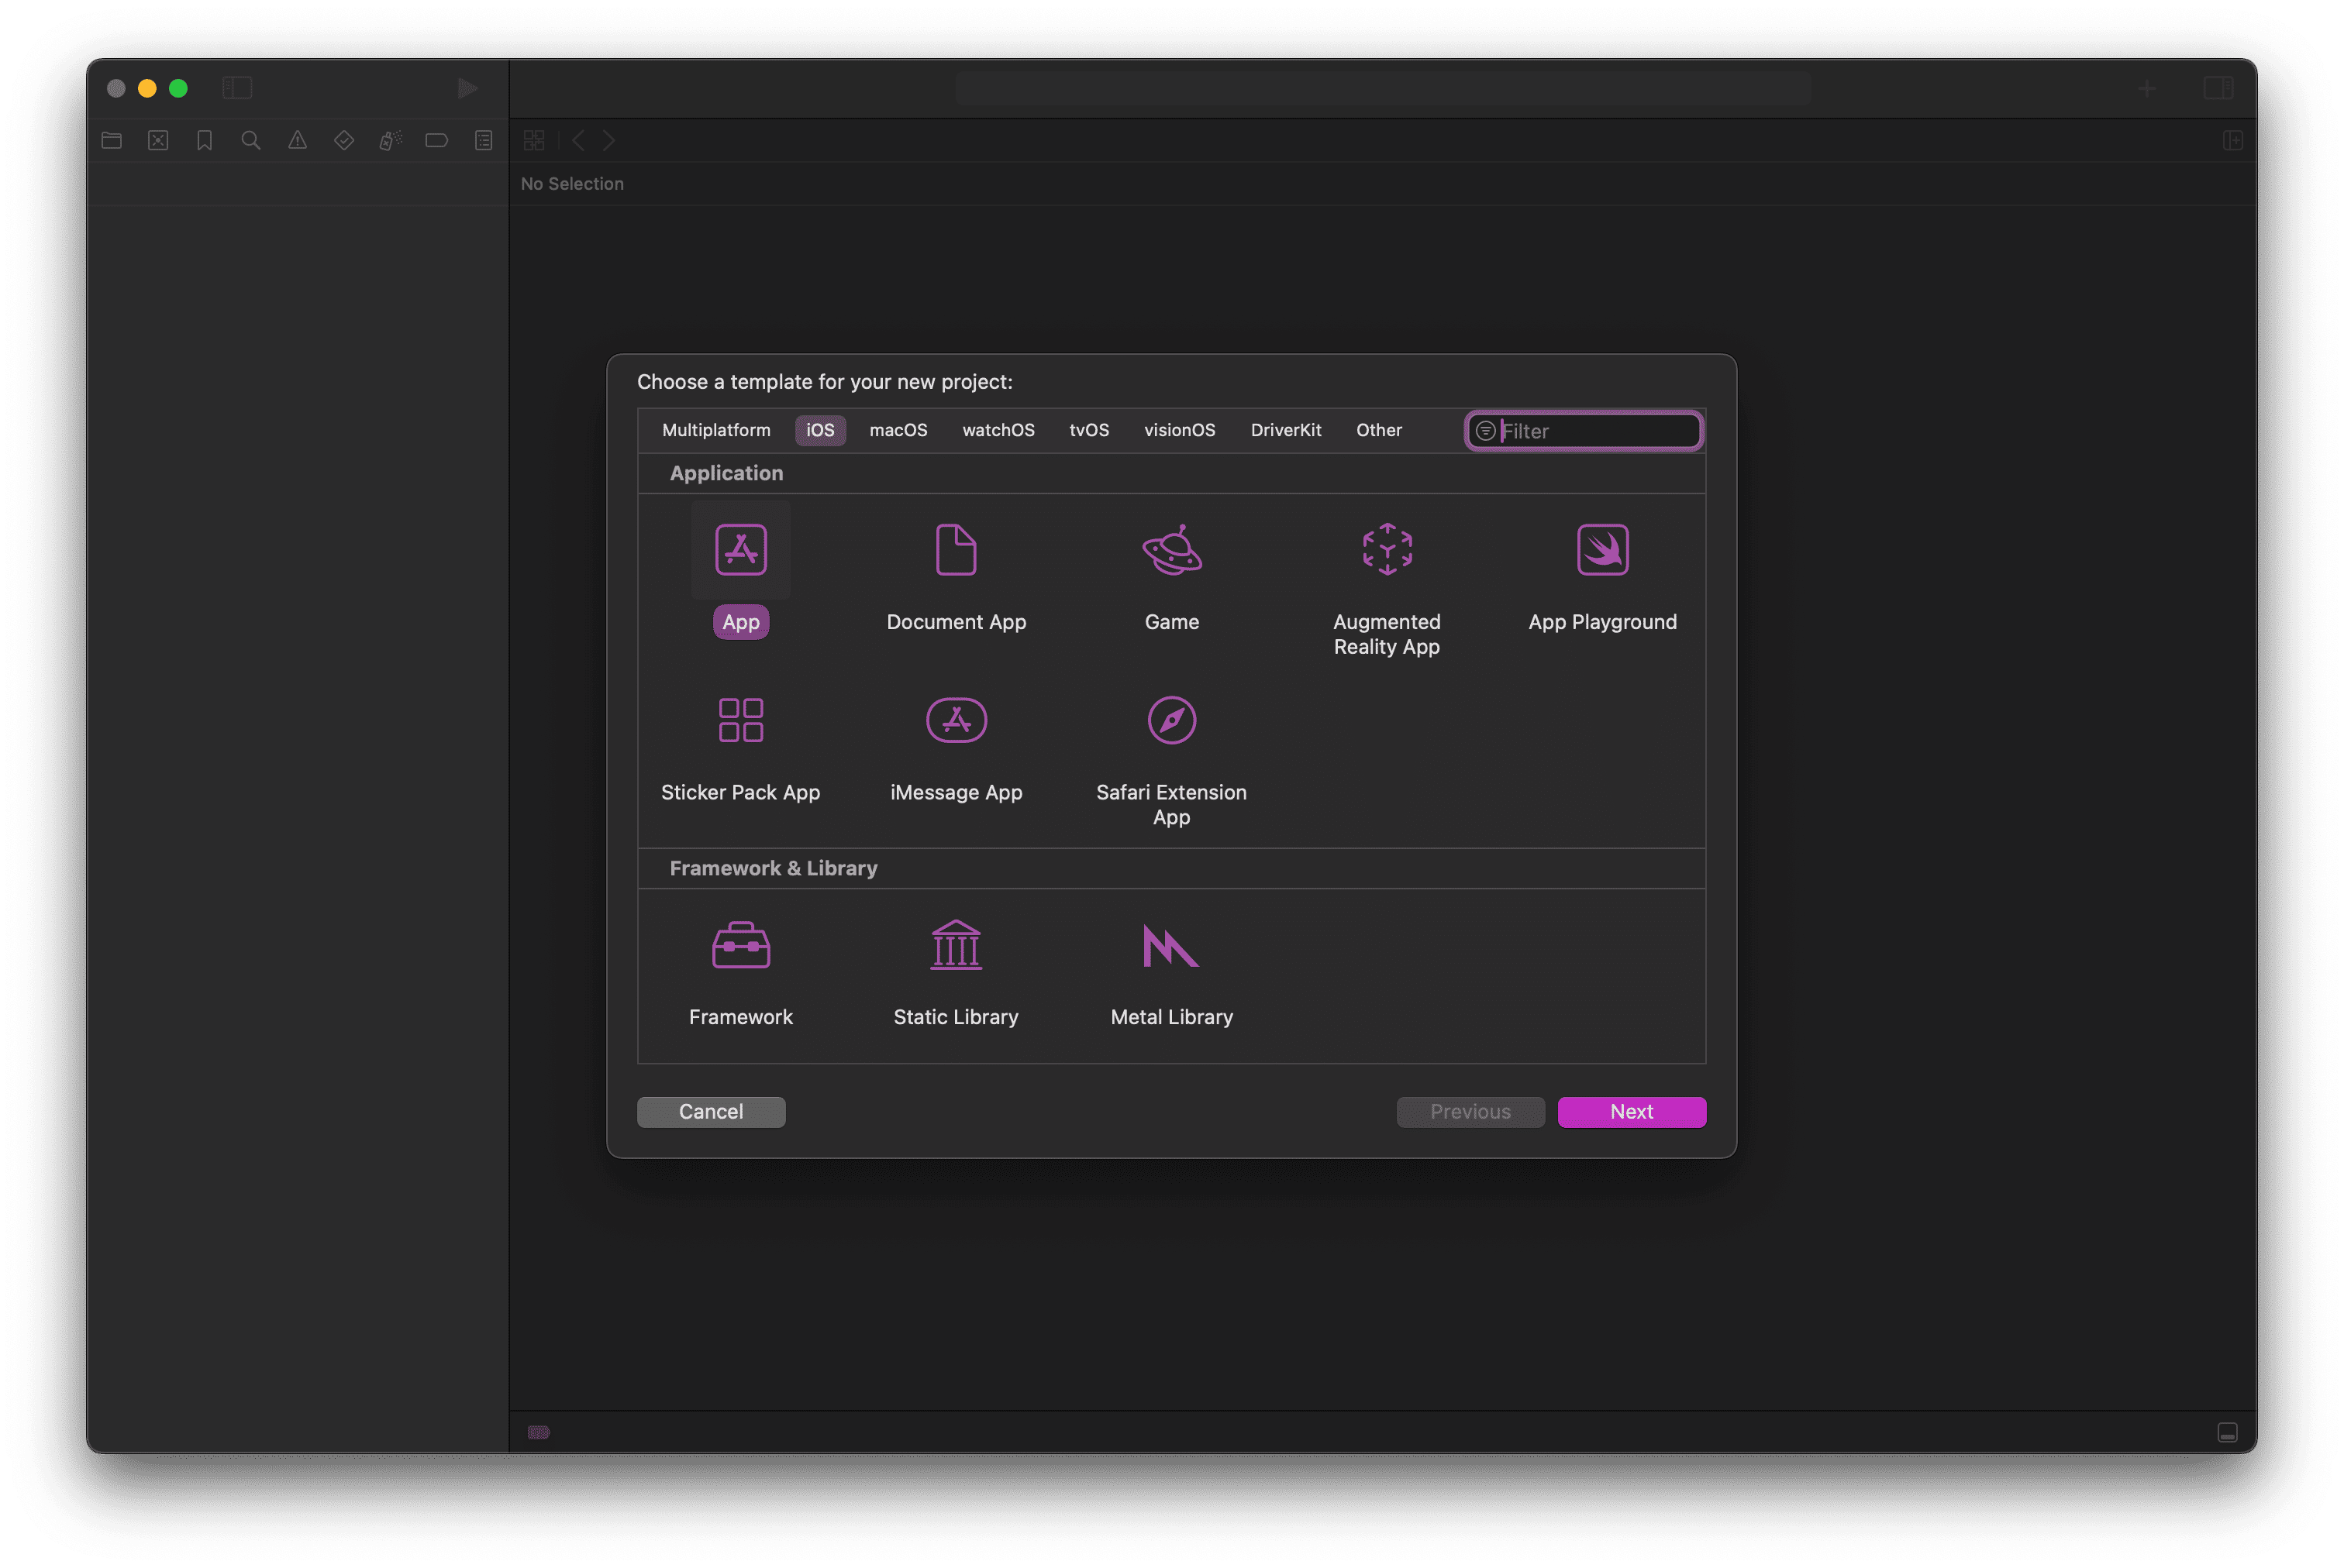The image size is (2344, 1568).
Task: Open the related items grid icon
Action: 534,141
